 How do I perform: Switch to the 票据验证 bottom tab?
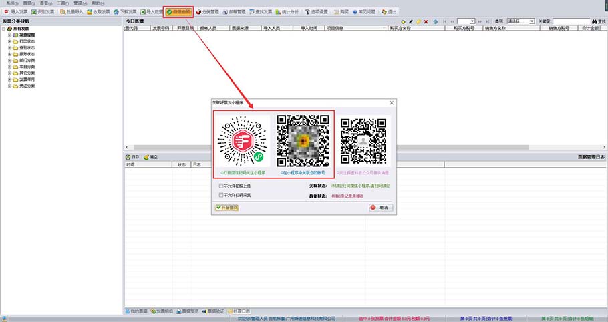[x=214, y=311]
